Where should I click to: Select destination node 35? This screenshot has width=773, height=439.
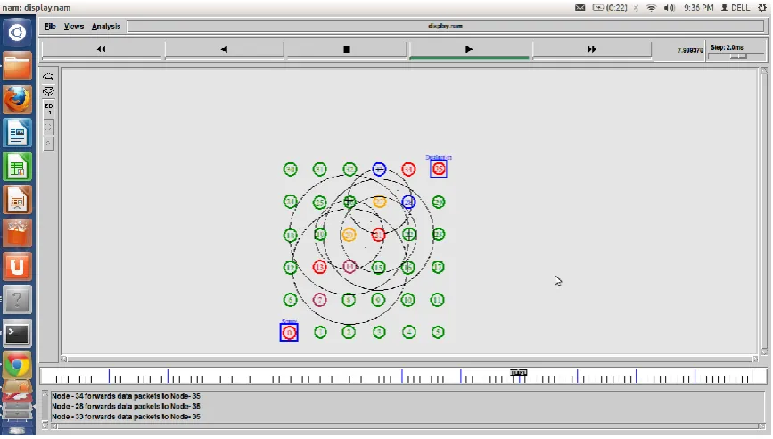[x=439, y=169]
